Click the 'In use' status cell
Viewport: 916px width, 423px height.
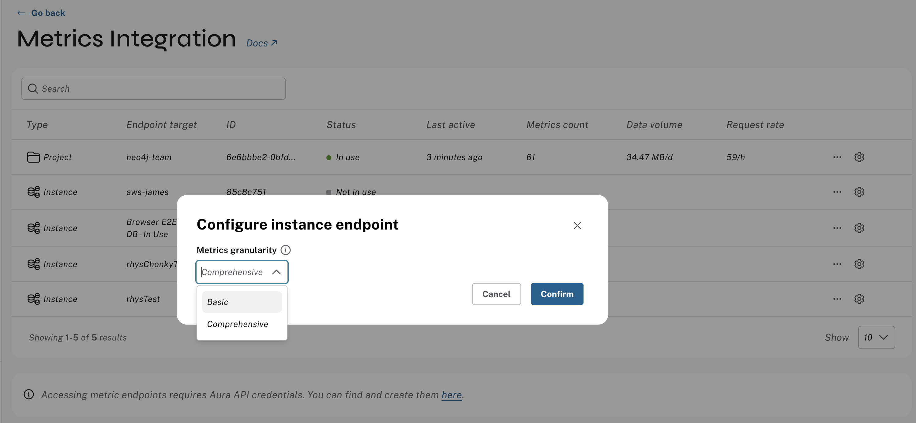tap(343, 157)
